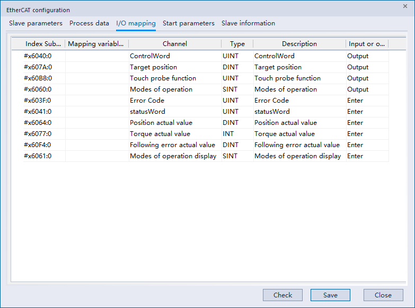Open Slave information tab
Viewport: 415px width, 308px height.
248,23
